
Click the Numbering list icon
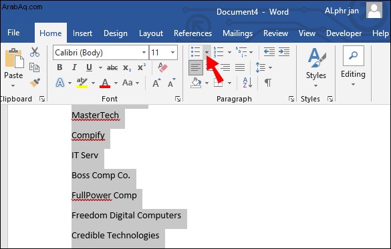219,52
